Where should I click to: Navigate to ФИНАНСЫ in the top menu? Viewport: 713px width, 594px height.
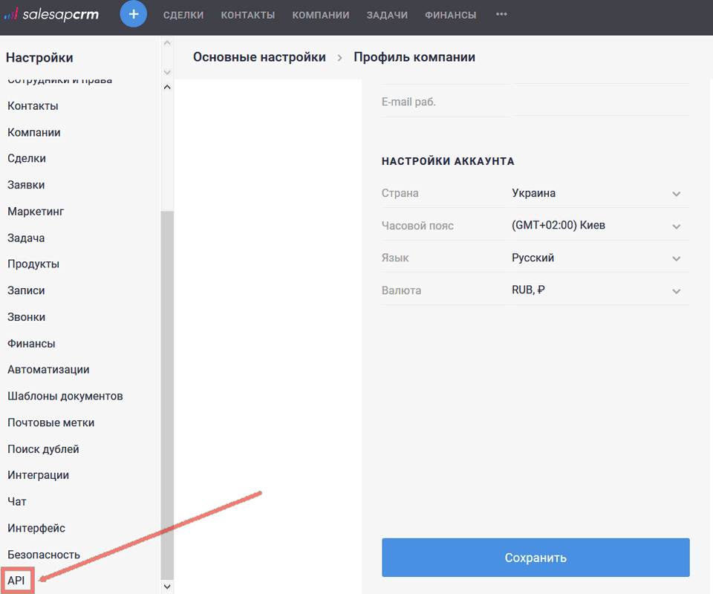tap(450, 14)
